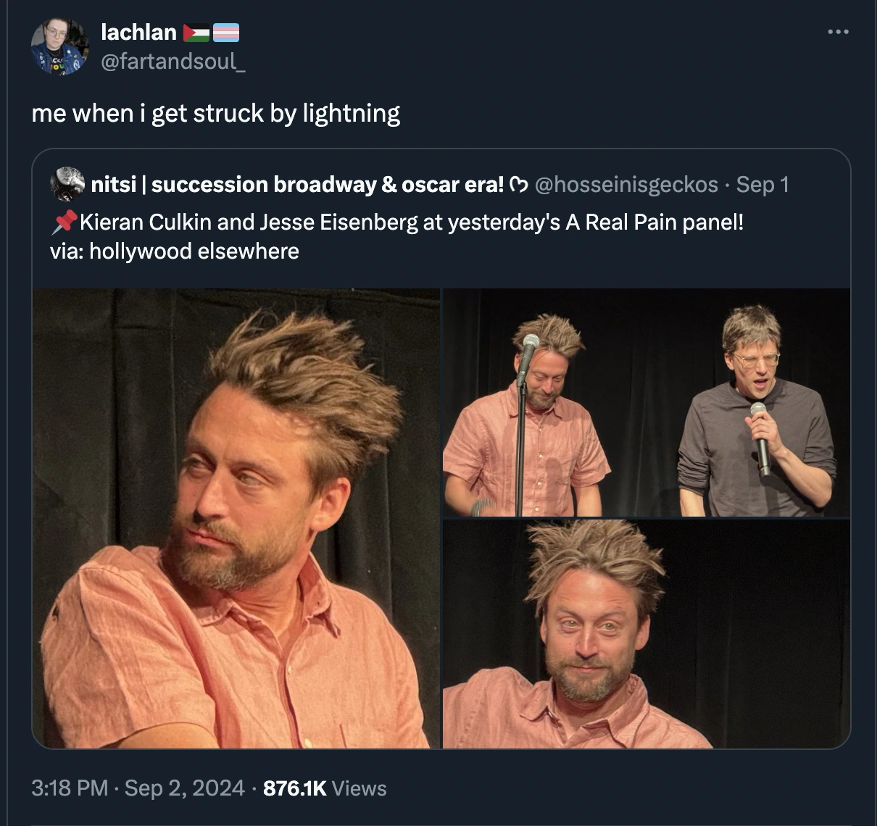Click the quoted tweet text about A Real Pain panel
877x826 pixels.
click(397, 222)
